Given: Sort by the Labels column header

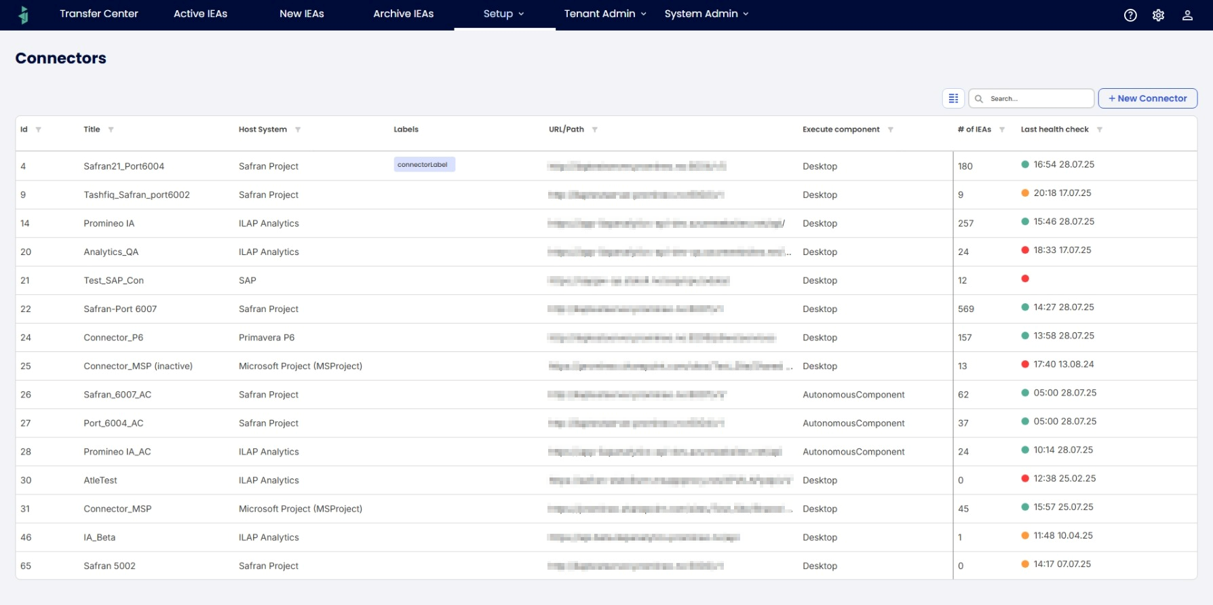Looking at the screenshot, I should coord(406,130).
